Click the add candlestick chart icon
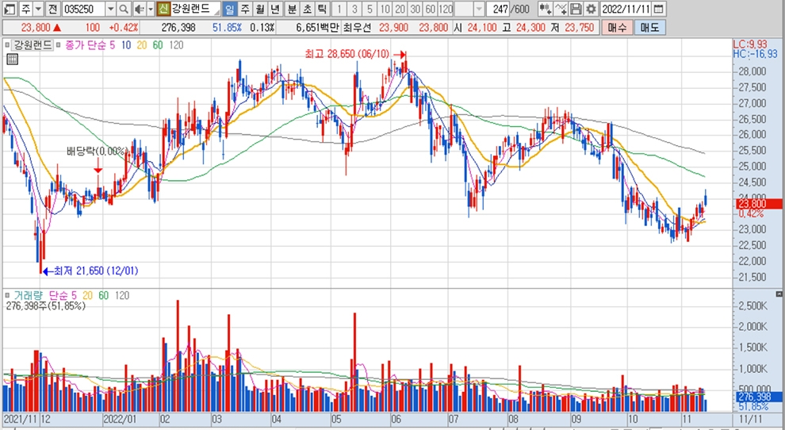 pyautogui.click(x=546, y=9)
